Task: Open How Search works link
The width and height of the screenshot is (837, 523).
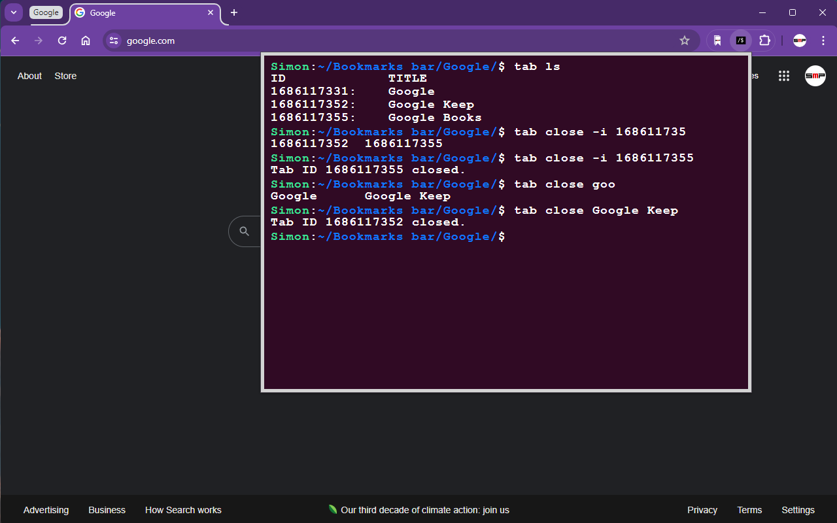Action: pyautogui.click(x=183, y=510)
